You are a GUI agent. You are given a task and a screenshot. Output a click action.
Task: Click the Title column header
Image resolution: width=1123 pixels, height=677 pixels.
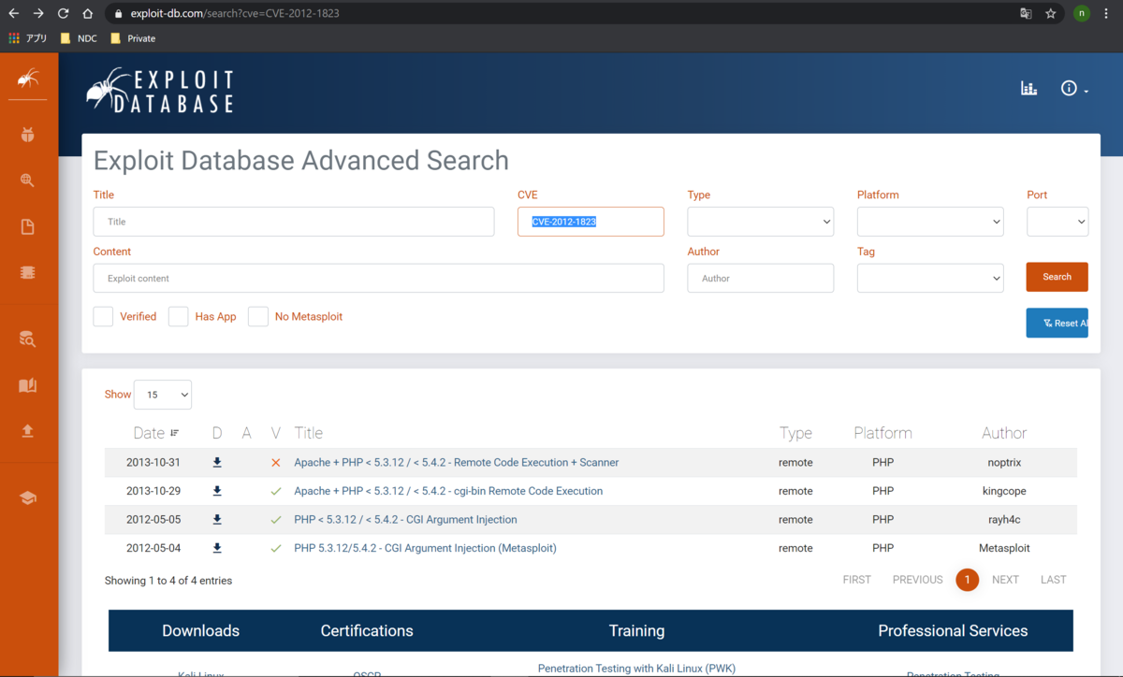tap(308, 433)
